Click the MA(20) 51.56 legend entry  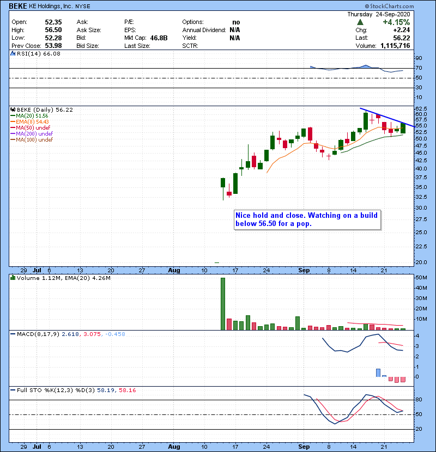(32, 116)
